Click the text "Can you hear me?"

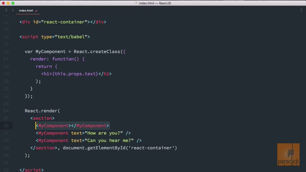coord(109,140)
